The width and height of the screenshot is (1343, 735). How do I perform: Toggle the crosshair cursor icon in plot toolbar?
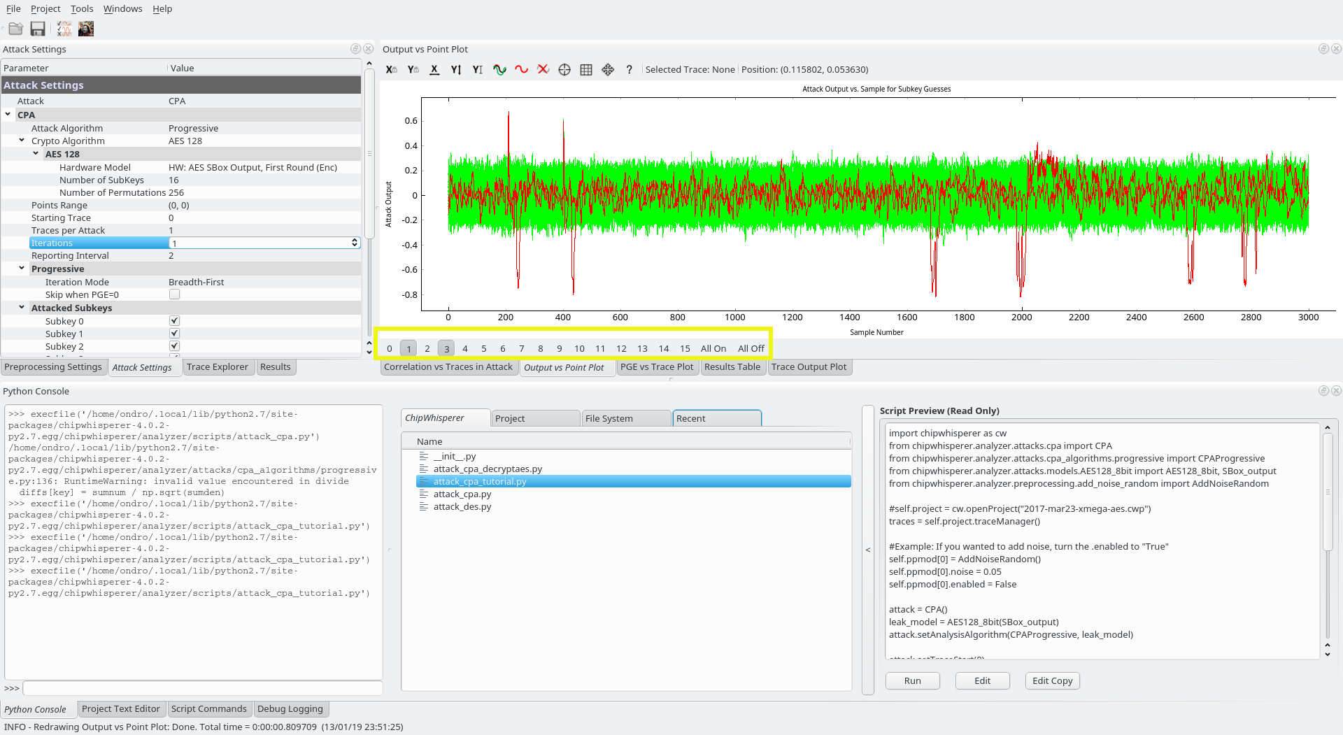pyautogui.click(x=564, y=69)
